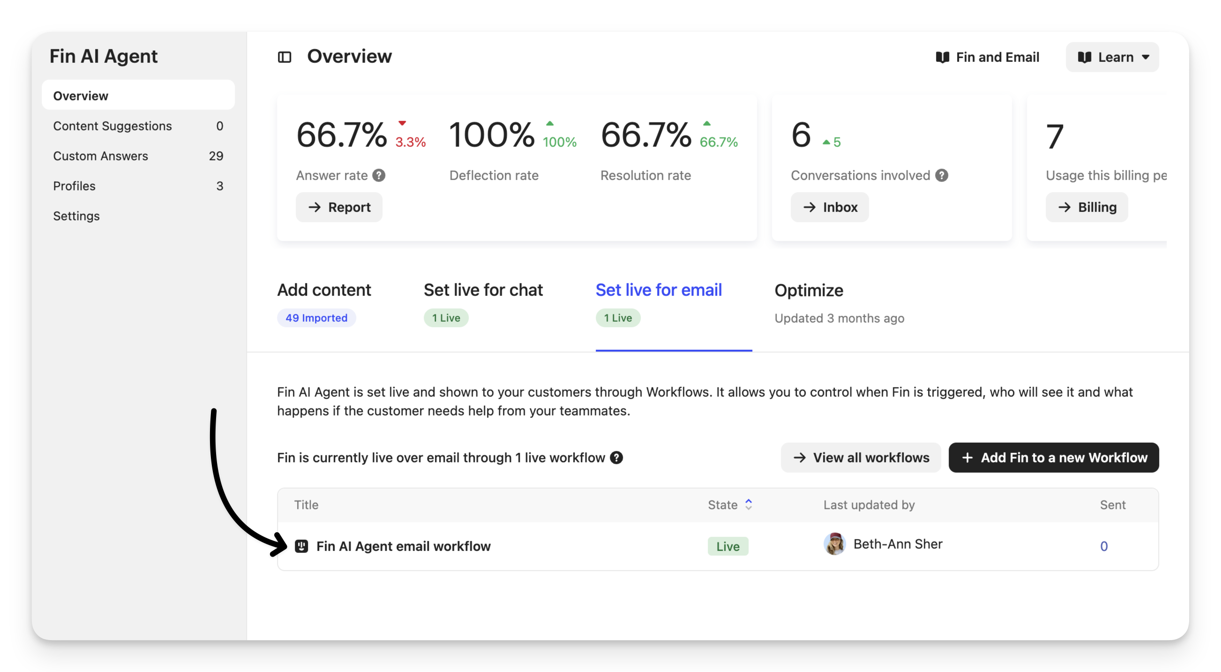Select the Set live for email tab
1221x672 pixels.
(659, 290)
